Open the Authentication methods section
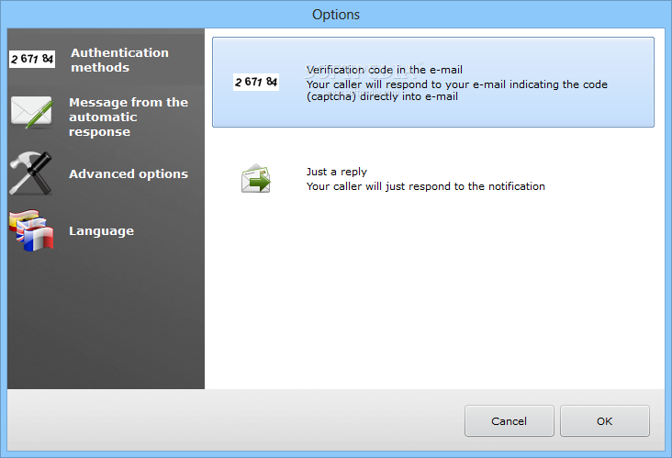The height and width of the screenshot is (458, 672). (106, 60)
